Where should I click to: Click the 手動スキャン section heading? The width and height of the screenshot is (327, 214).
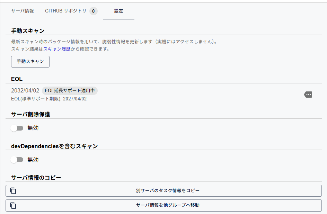coord(28,31)
